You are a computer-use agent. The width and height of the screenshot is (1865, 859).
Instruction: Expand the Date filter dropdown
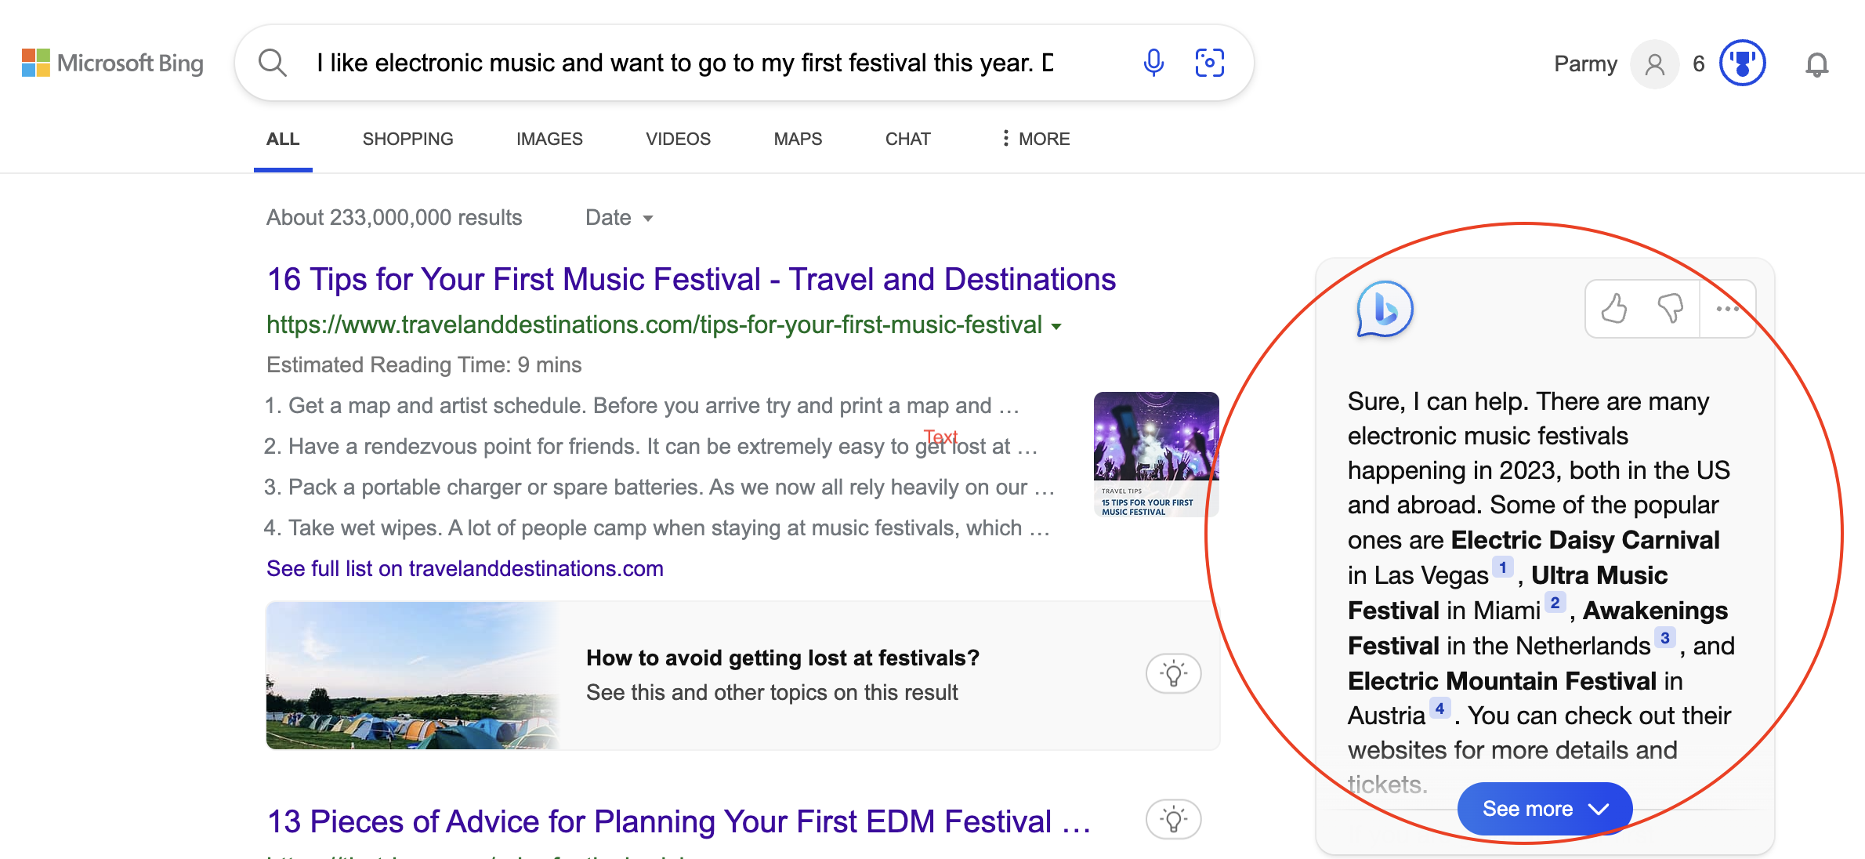618,218
